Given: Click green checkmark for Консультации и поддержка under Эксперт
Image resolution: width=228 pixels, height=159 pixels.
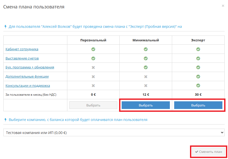Looking at the screenshot, I should pyautogui.click(x=198, y=86).
